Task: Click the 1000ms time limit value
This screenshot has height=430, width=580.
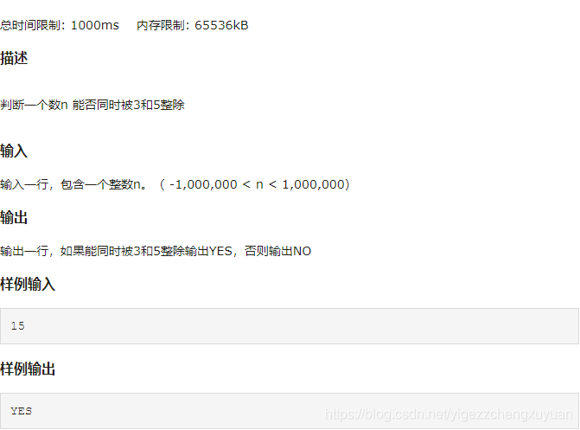Action: tap(95, 25)
